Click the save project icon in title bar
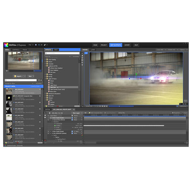 point(36,45)
